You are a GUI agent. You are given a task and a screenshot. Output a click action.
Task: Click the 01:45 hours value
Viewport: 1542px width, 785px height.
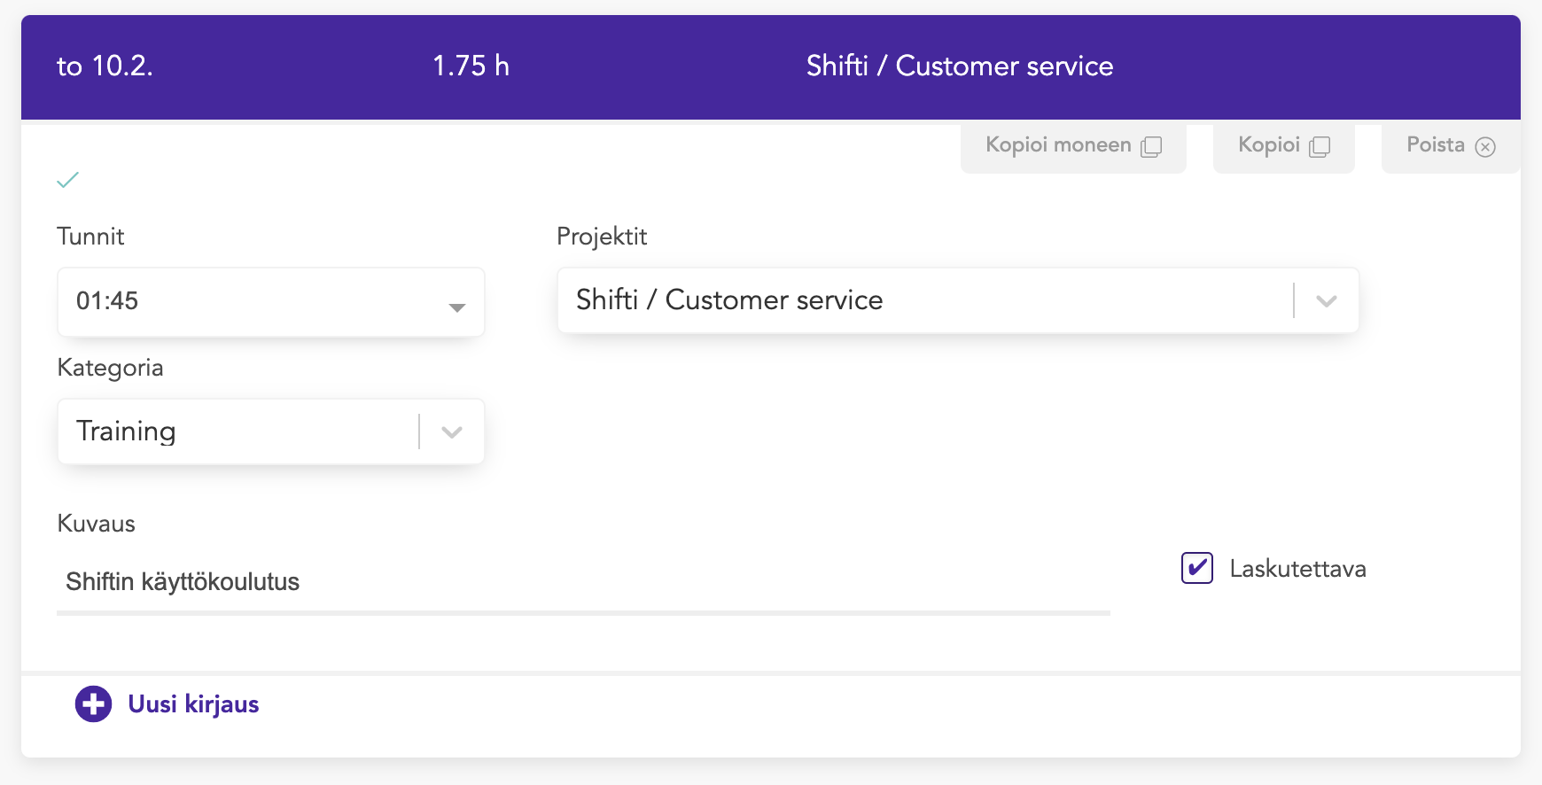pyautogui.click(x=107, y=301)
